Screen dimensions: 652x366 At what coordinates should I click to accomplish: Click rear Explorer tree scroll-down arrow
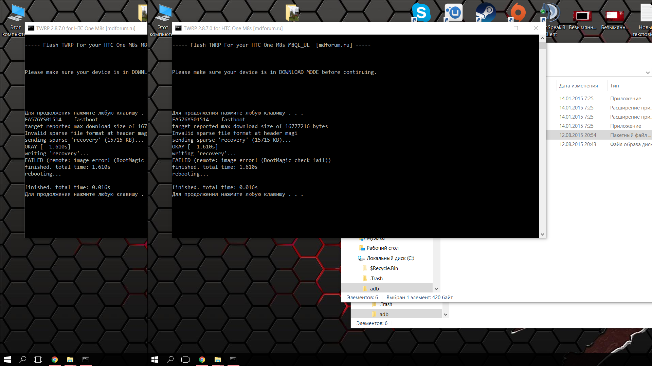[446, 314]
